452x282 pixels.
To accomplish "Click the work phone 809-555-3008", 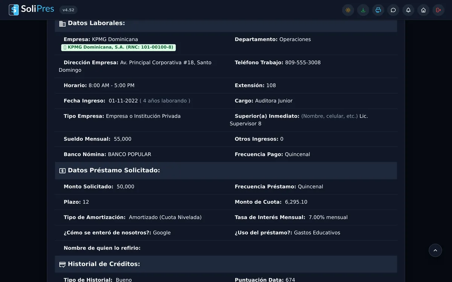I will click(303, 63).
